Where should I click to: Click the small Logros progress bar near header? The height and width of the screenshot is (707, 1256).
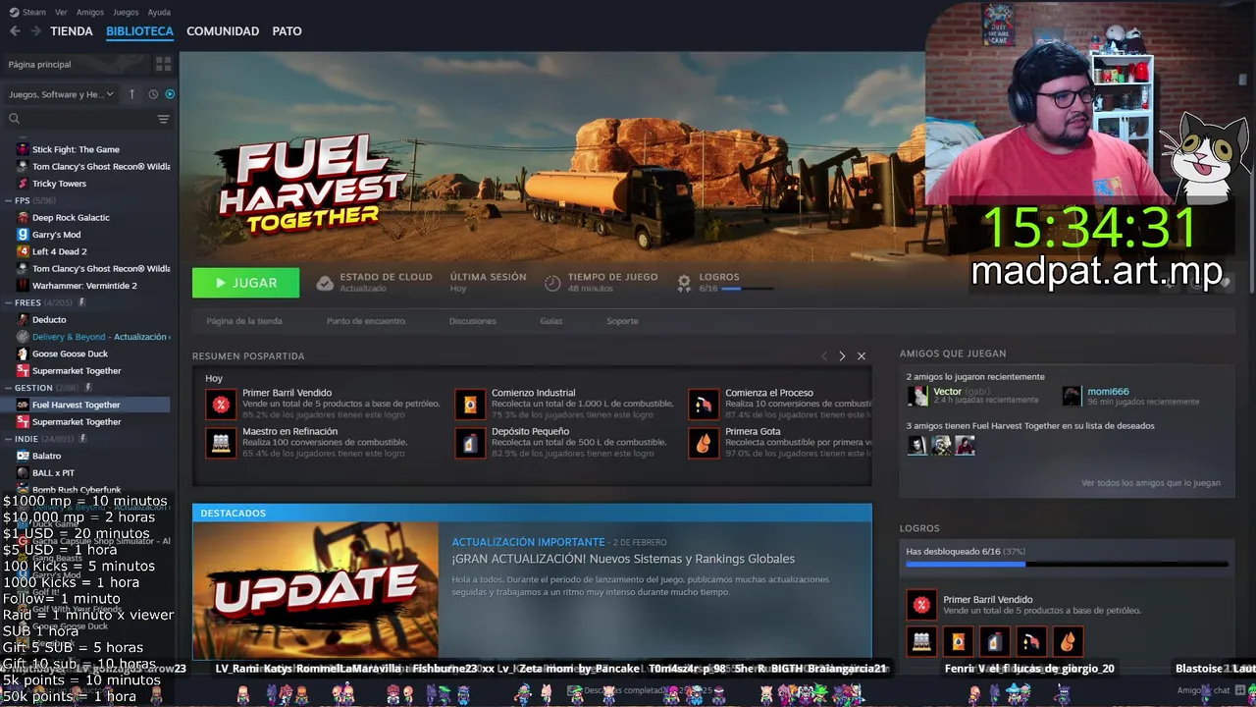click(747, 289)
